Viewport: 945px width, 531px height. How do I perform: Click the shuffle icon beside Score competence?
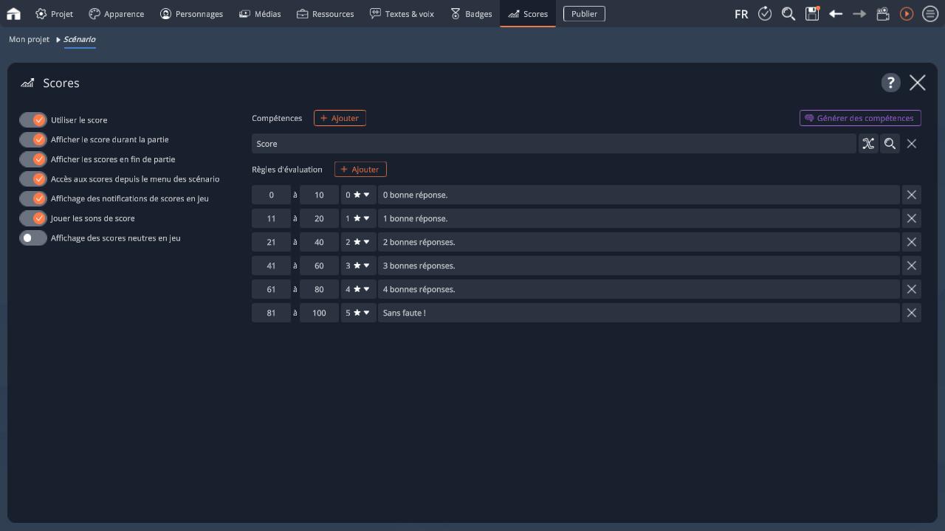pyautogui.click(x=868, y=144)
